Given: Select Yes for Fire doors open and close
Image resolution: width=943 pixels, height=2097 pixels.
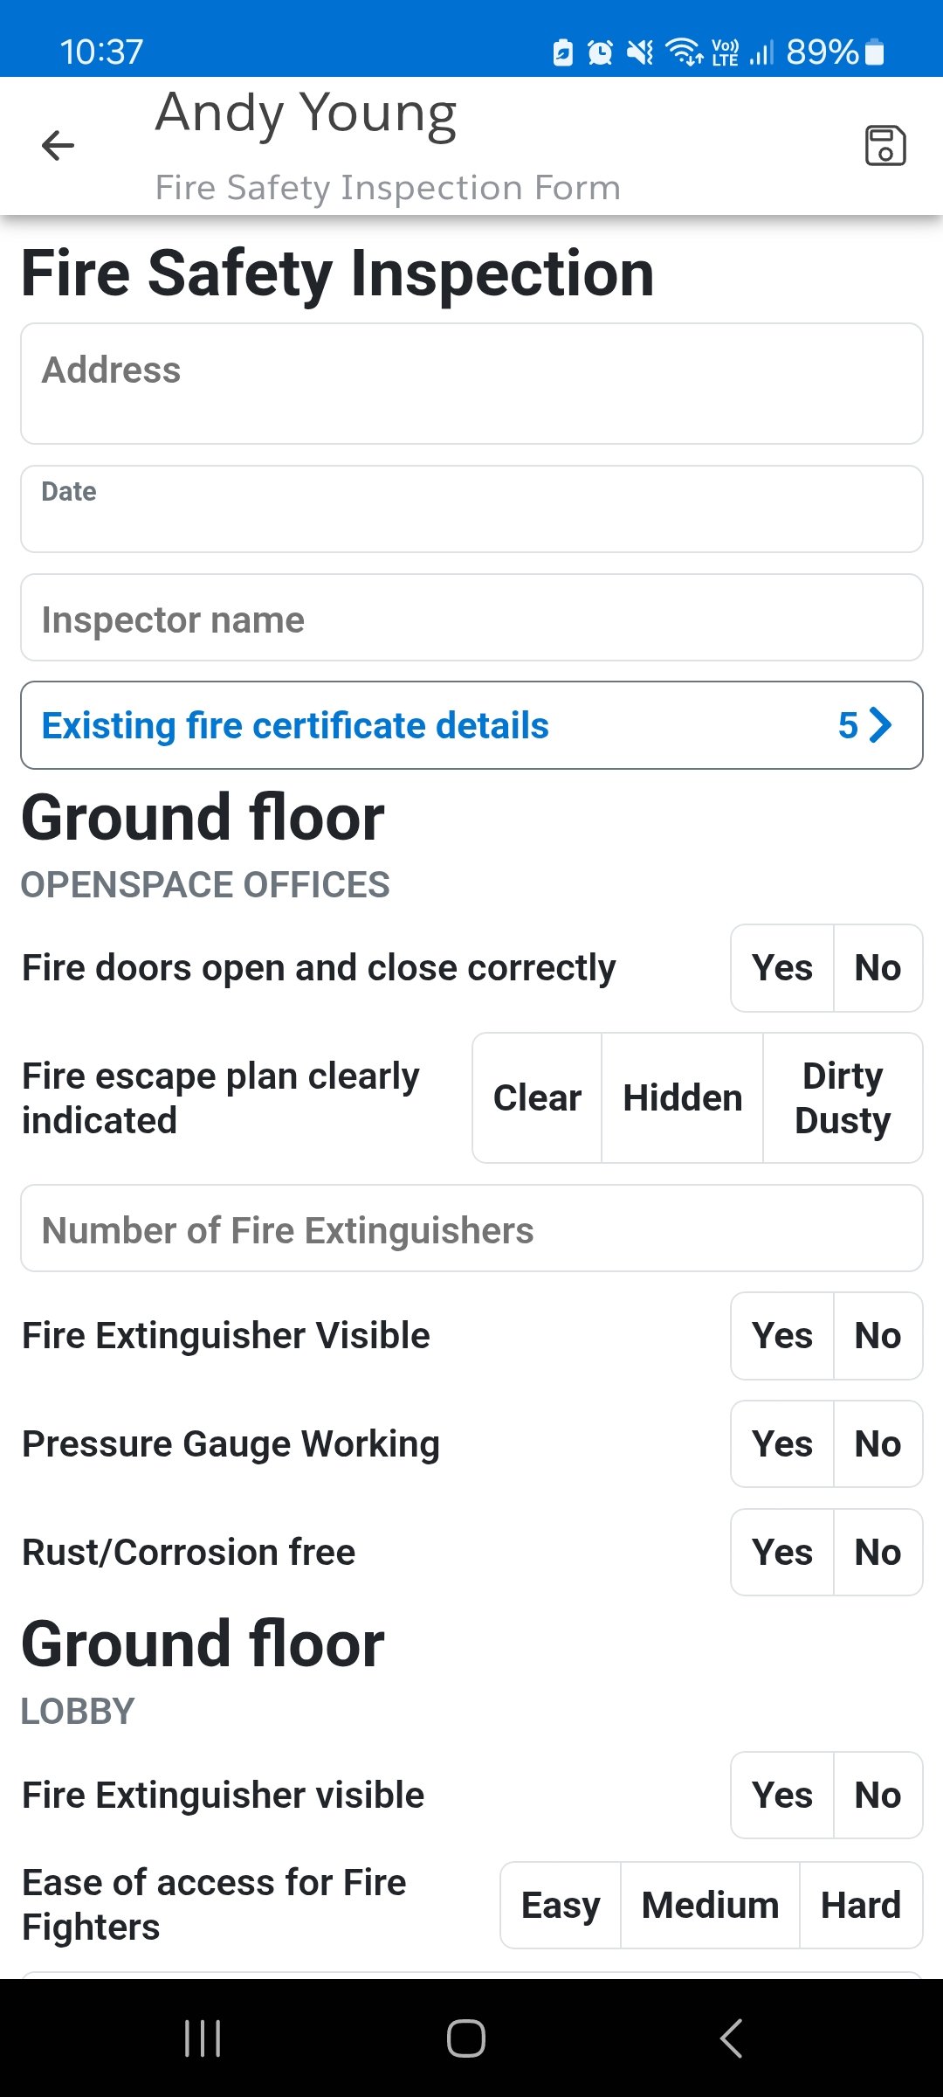Looking at the screenshot, I should click(782, 968).
